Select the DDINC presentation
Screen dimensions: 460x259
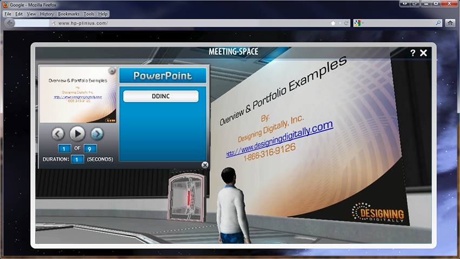click(x=161, y=96)
